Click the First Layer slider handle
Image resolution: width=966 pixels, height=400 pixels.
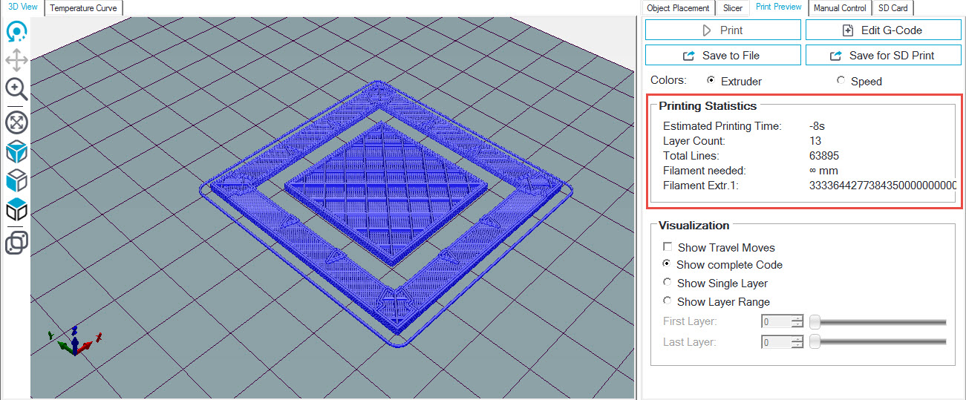pos(815,321)
